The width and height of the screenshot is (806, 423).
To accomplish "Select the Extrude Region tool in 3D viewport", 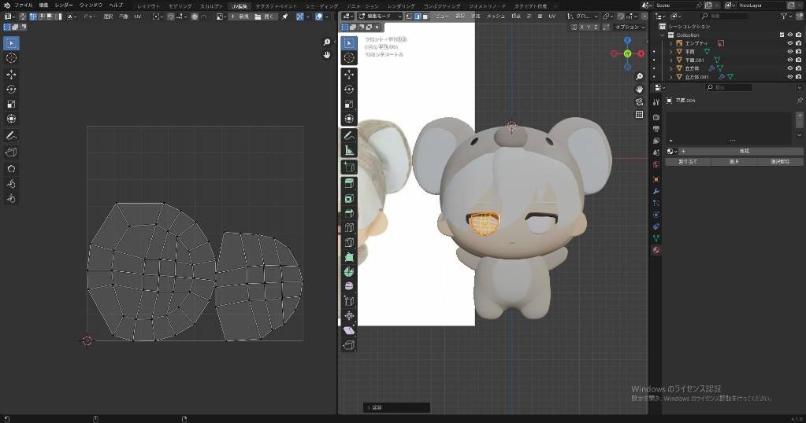I will click(x=349, y=183).
